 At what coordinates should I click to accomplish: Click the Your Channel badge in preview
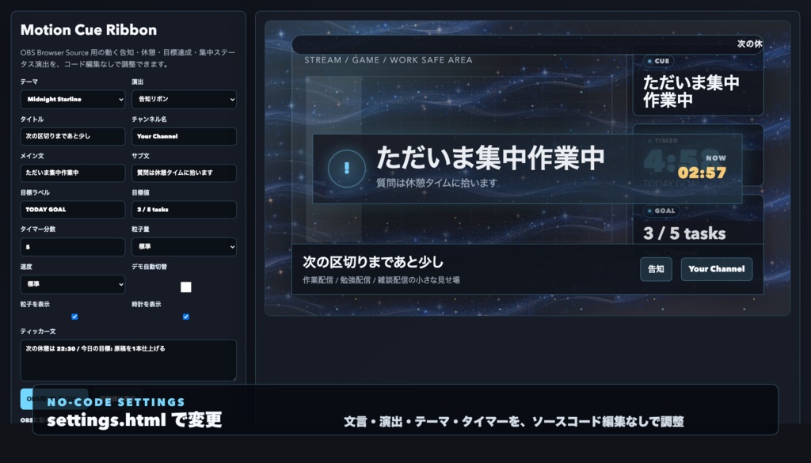coord(716,269)
